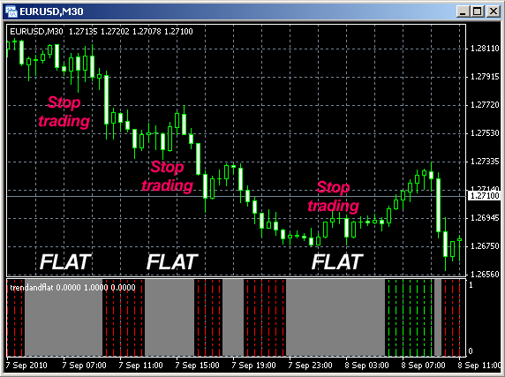This screenshot has width=505, height=377.
Task: Click the EURUSD,M30 title bar text
Action: coord(51,11)
